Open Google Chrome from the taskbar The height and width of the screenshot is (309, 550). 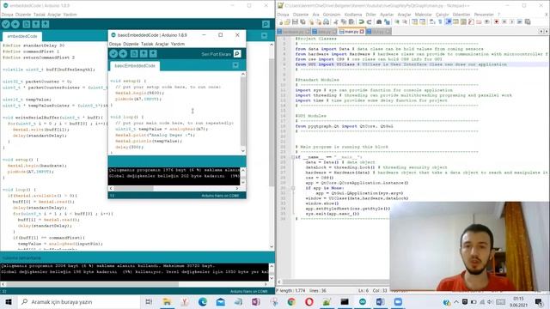pos(291,301)
